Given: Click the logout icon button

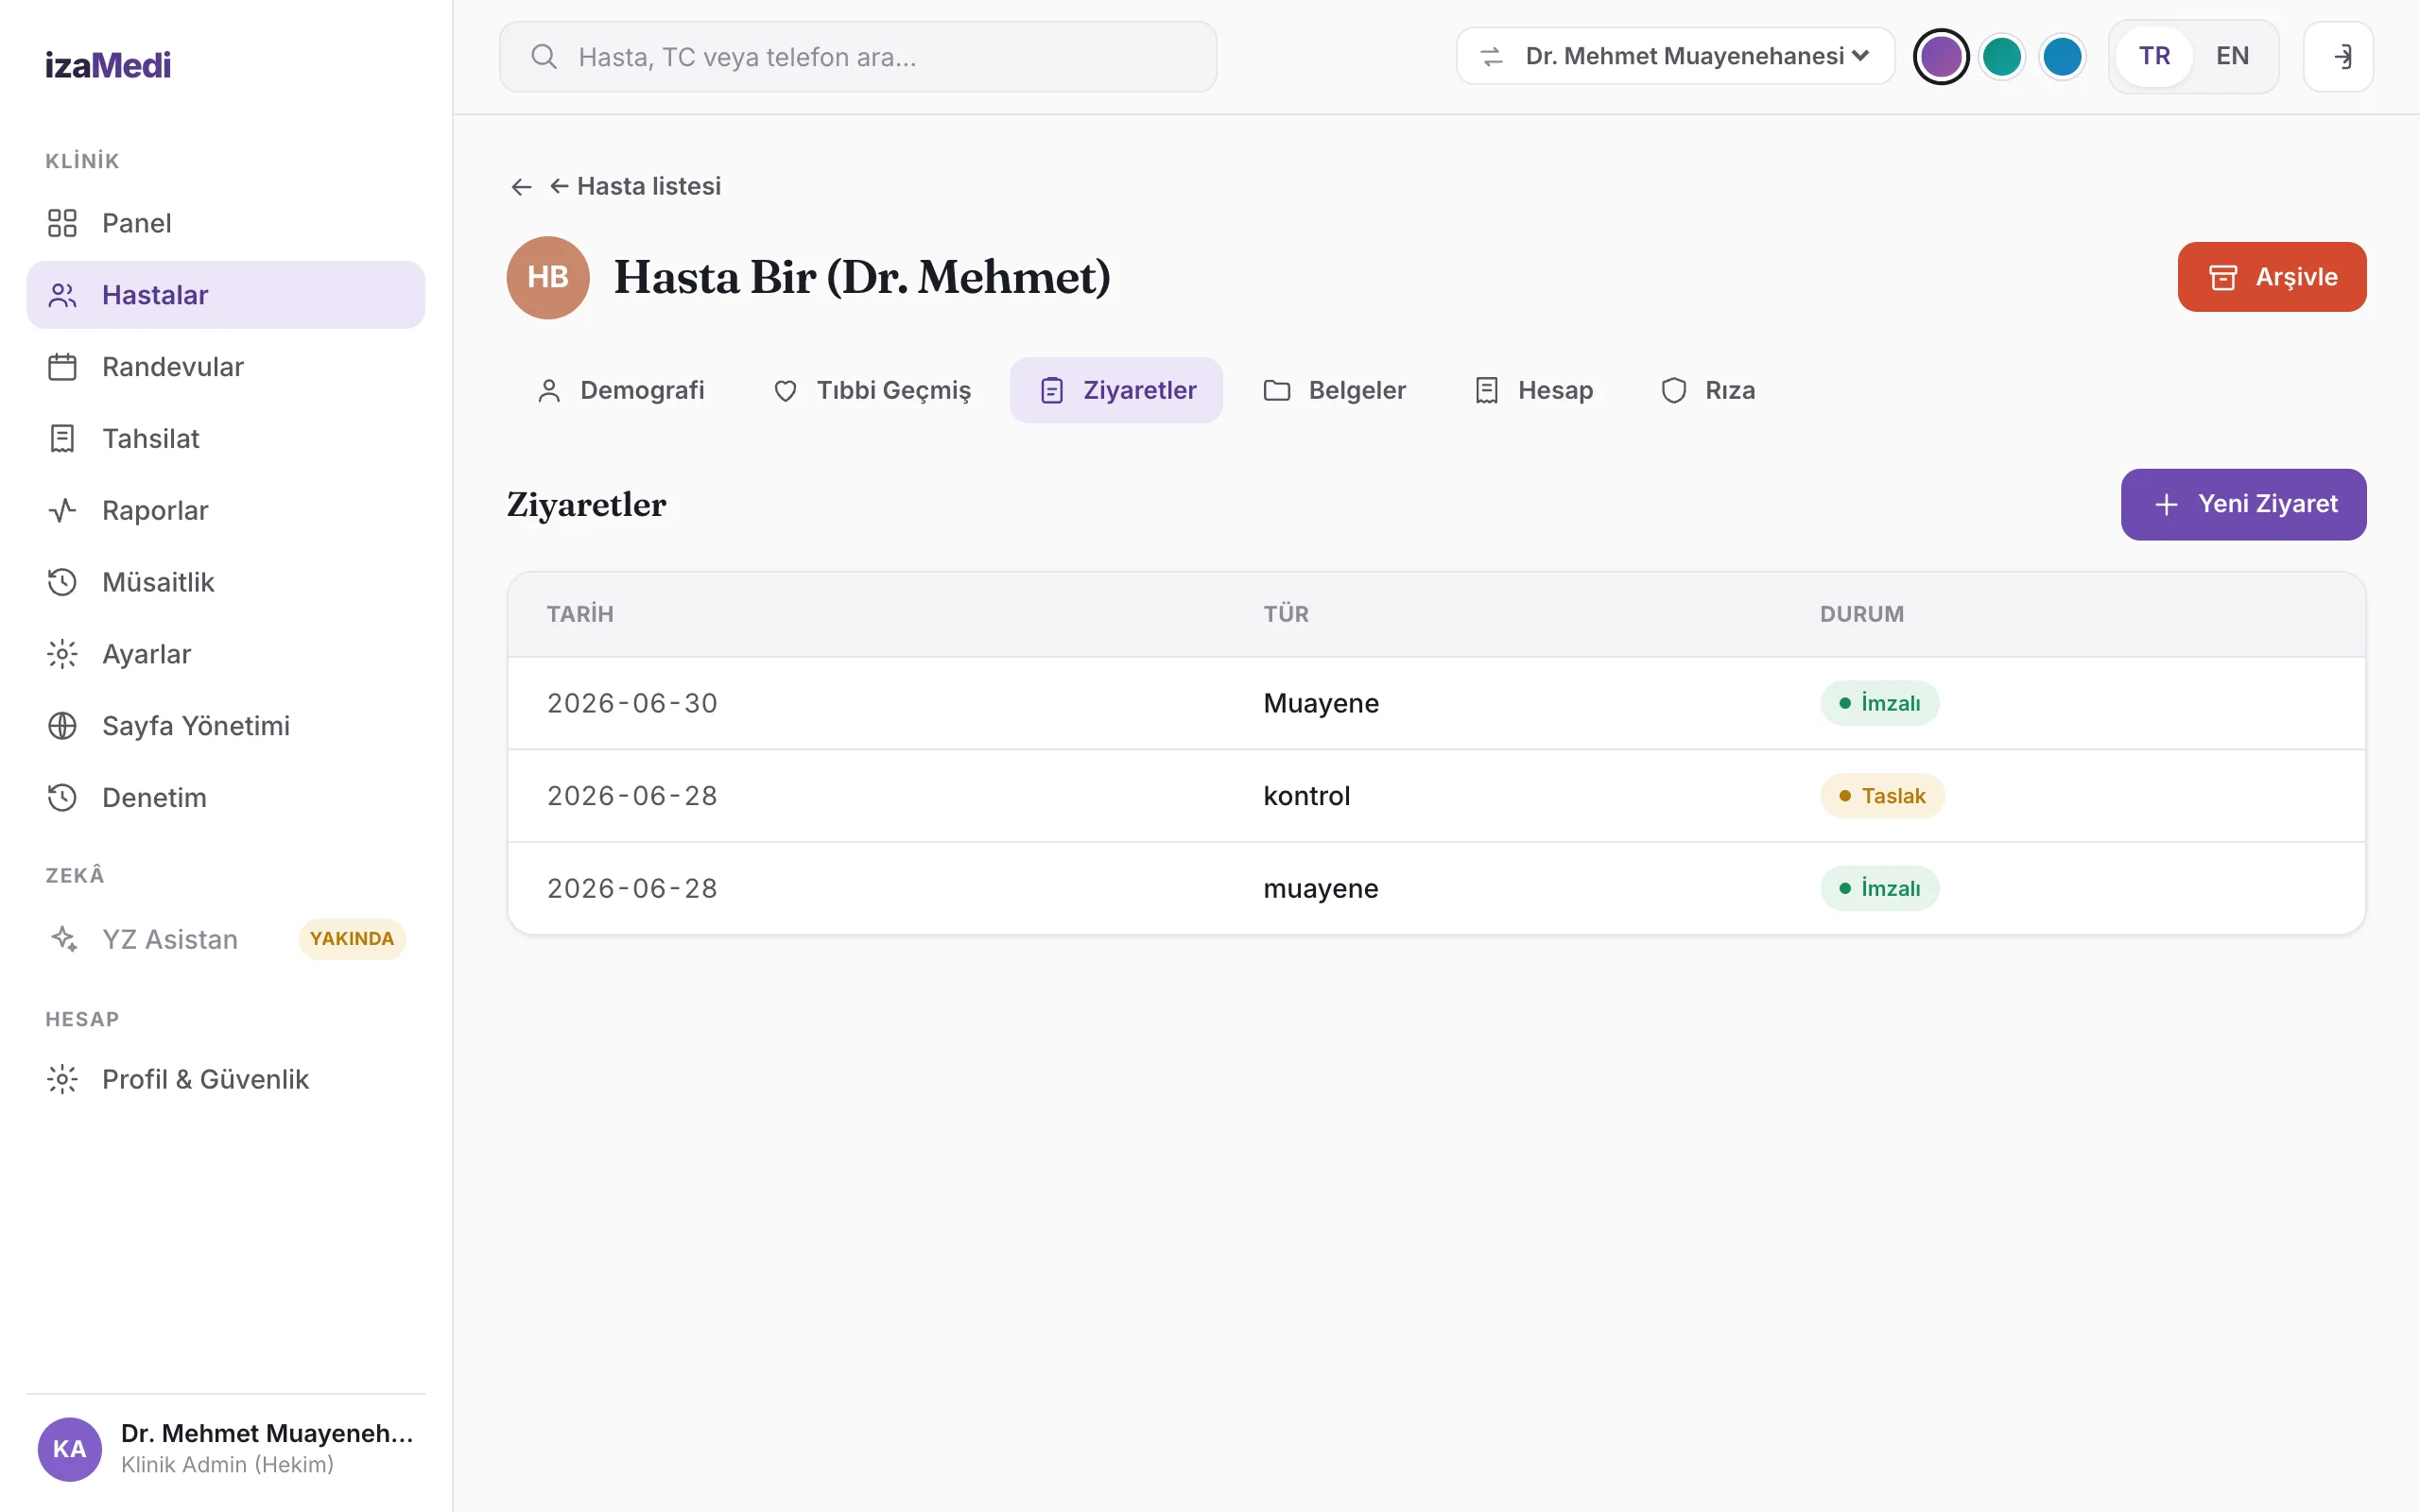Looking at the screenshot, I should tap(2338, 57).
